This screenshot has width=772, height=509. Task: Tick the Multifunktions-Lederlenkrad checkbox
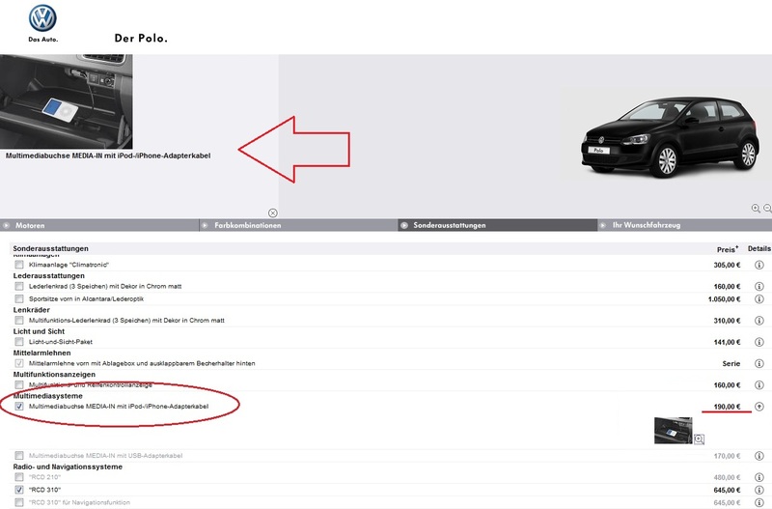pyautogui.click(x=19, y=321)
